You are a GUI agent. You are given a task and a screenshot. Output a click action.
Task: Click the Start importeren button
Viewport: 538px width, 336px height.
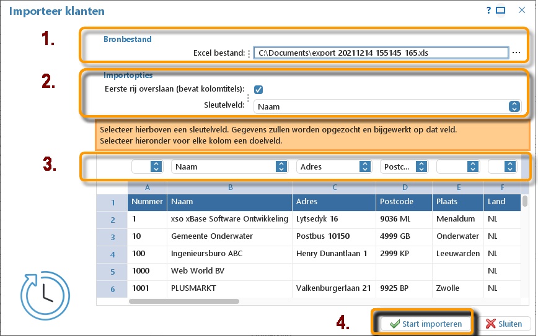426,324
